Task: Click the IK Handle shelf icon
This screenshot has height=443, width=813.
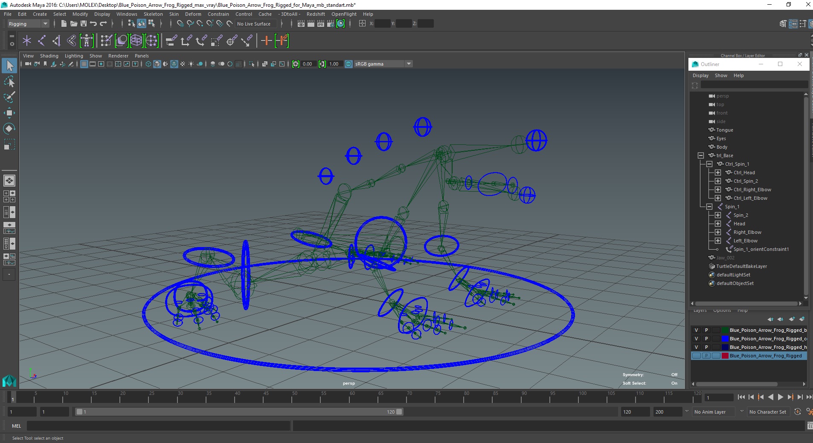Action: tap(57, 41)
